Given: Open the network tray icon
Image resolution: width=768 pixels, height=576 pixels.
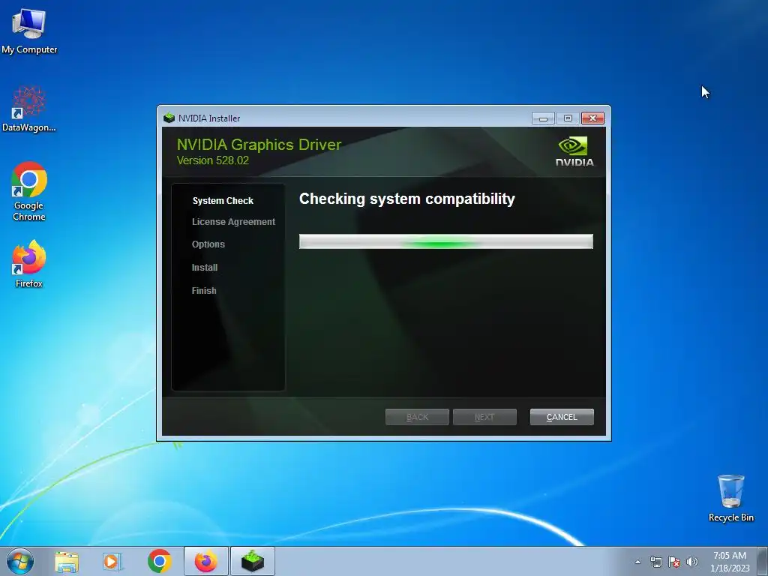Looking at the screenshot, I should pos(655,562).
